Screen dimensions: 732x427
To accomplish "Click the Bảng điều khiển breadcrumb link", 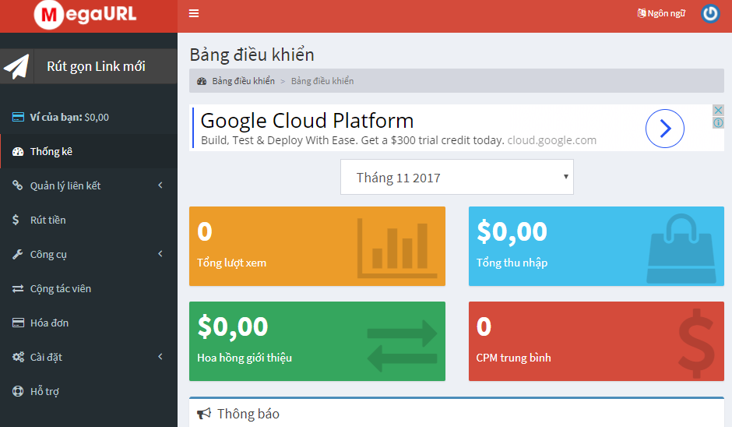I will tap(243, 81).
